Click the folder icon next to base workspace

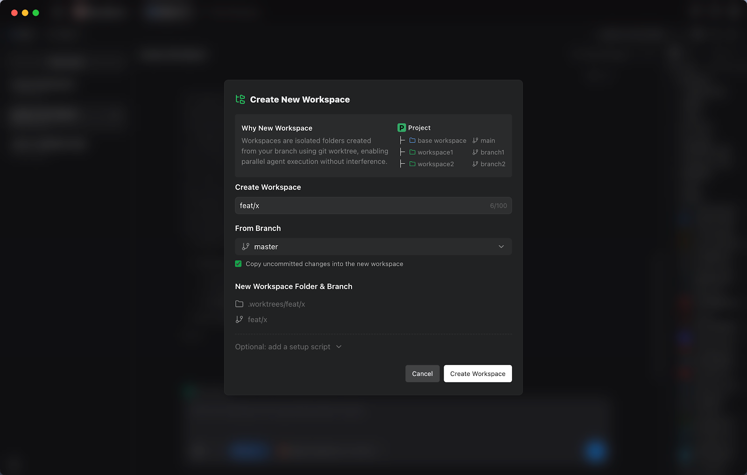[413, 140]
